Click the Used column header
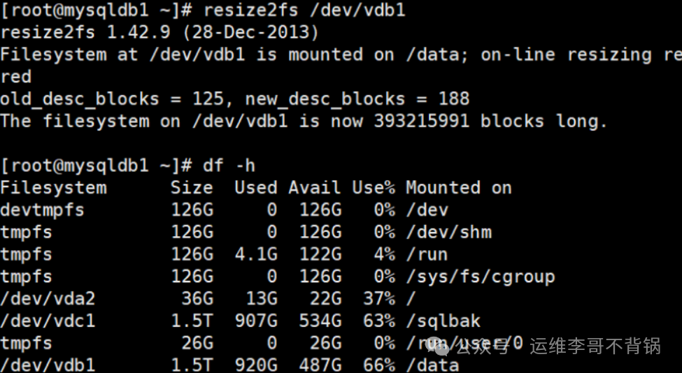 255,188
